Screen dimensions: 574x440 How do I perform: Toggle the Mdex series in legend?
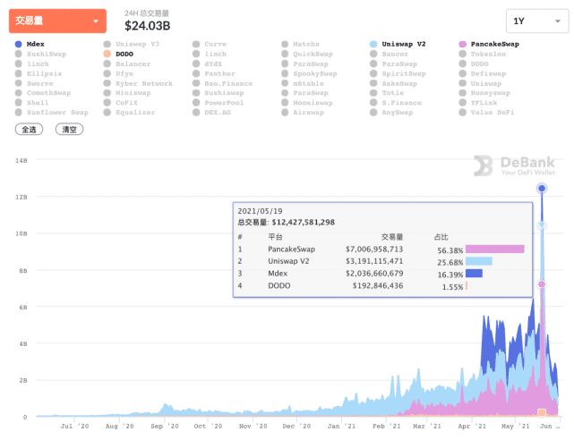(x=35, y=44)
